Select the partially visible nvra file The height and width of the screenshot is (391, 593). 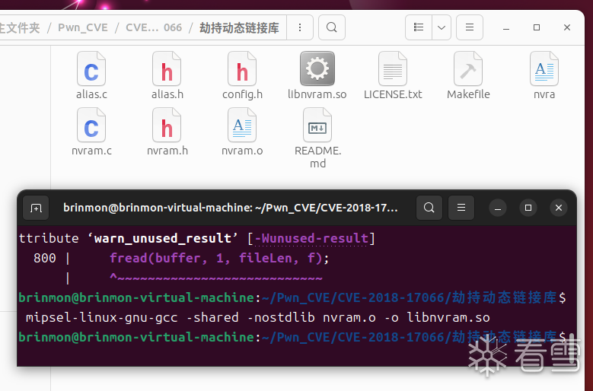coord(544,76)
